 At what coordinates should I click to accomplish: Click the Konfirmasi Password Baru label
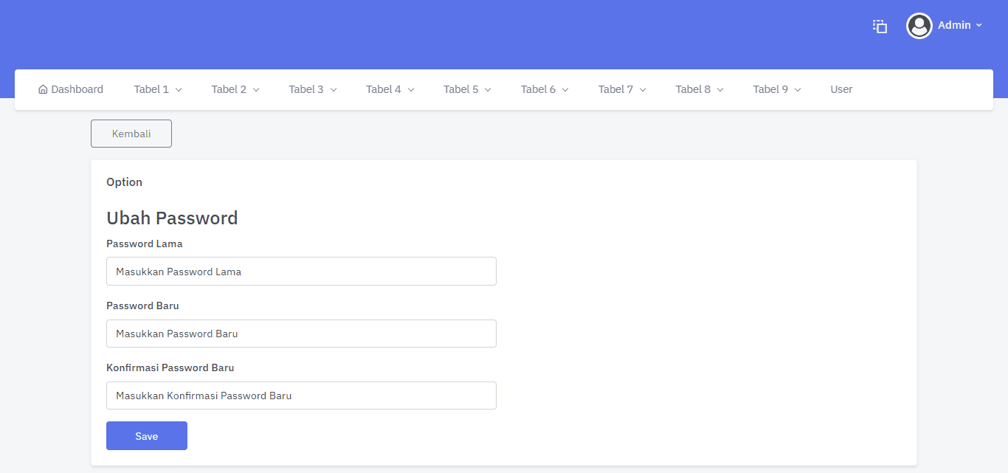point(170,367)
